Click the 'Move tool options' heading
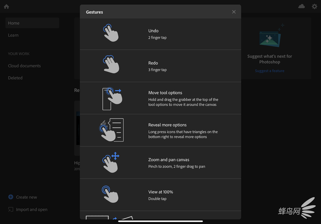 pos(165,93)
